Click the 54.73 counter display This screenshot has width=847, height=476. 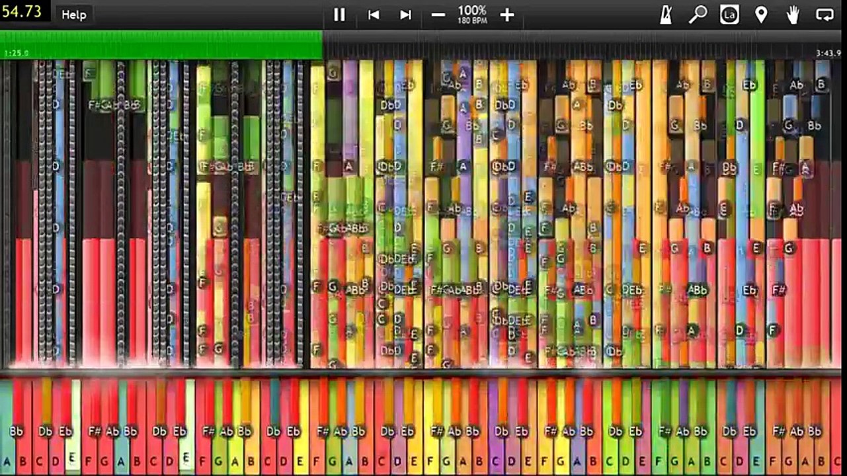pos(24,11)
